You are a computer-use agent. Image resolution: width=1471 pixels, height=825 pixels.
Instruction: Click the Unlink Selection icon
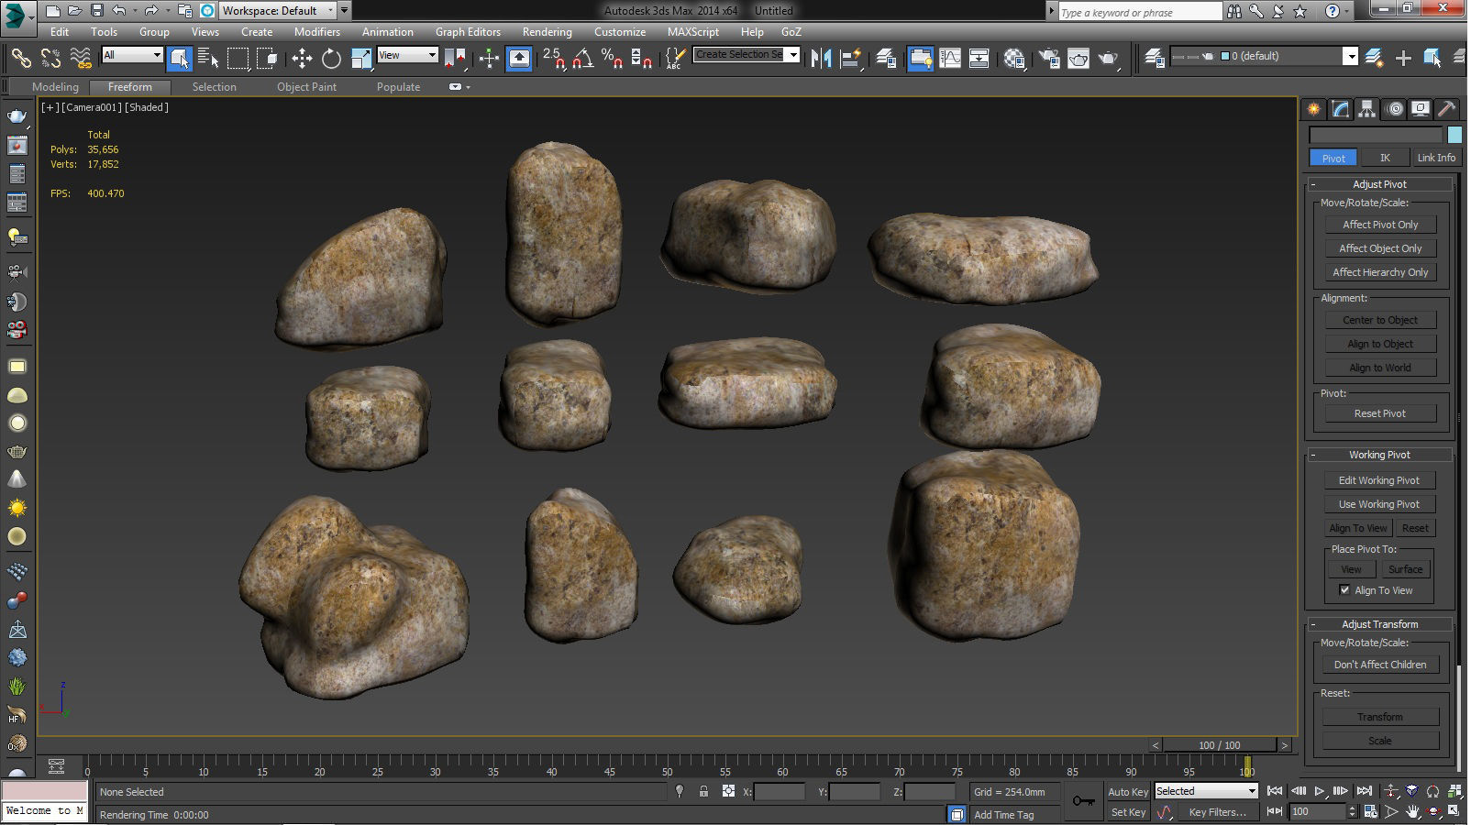pyautogui.click(x=50, y=58)
